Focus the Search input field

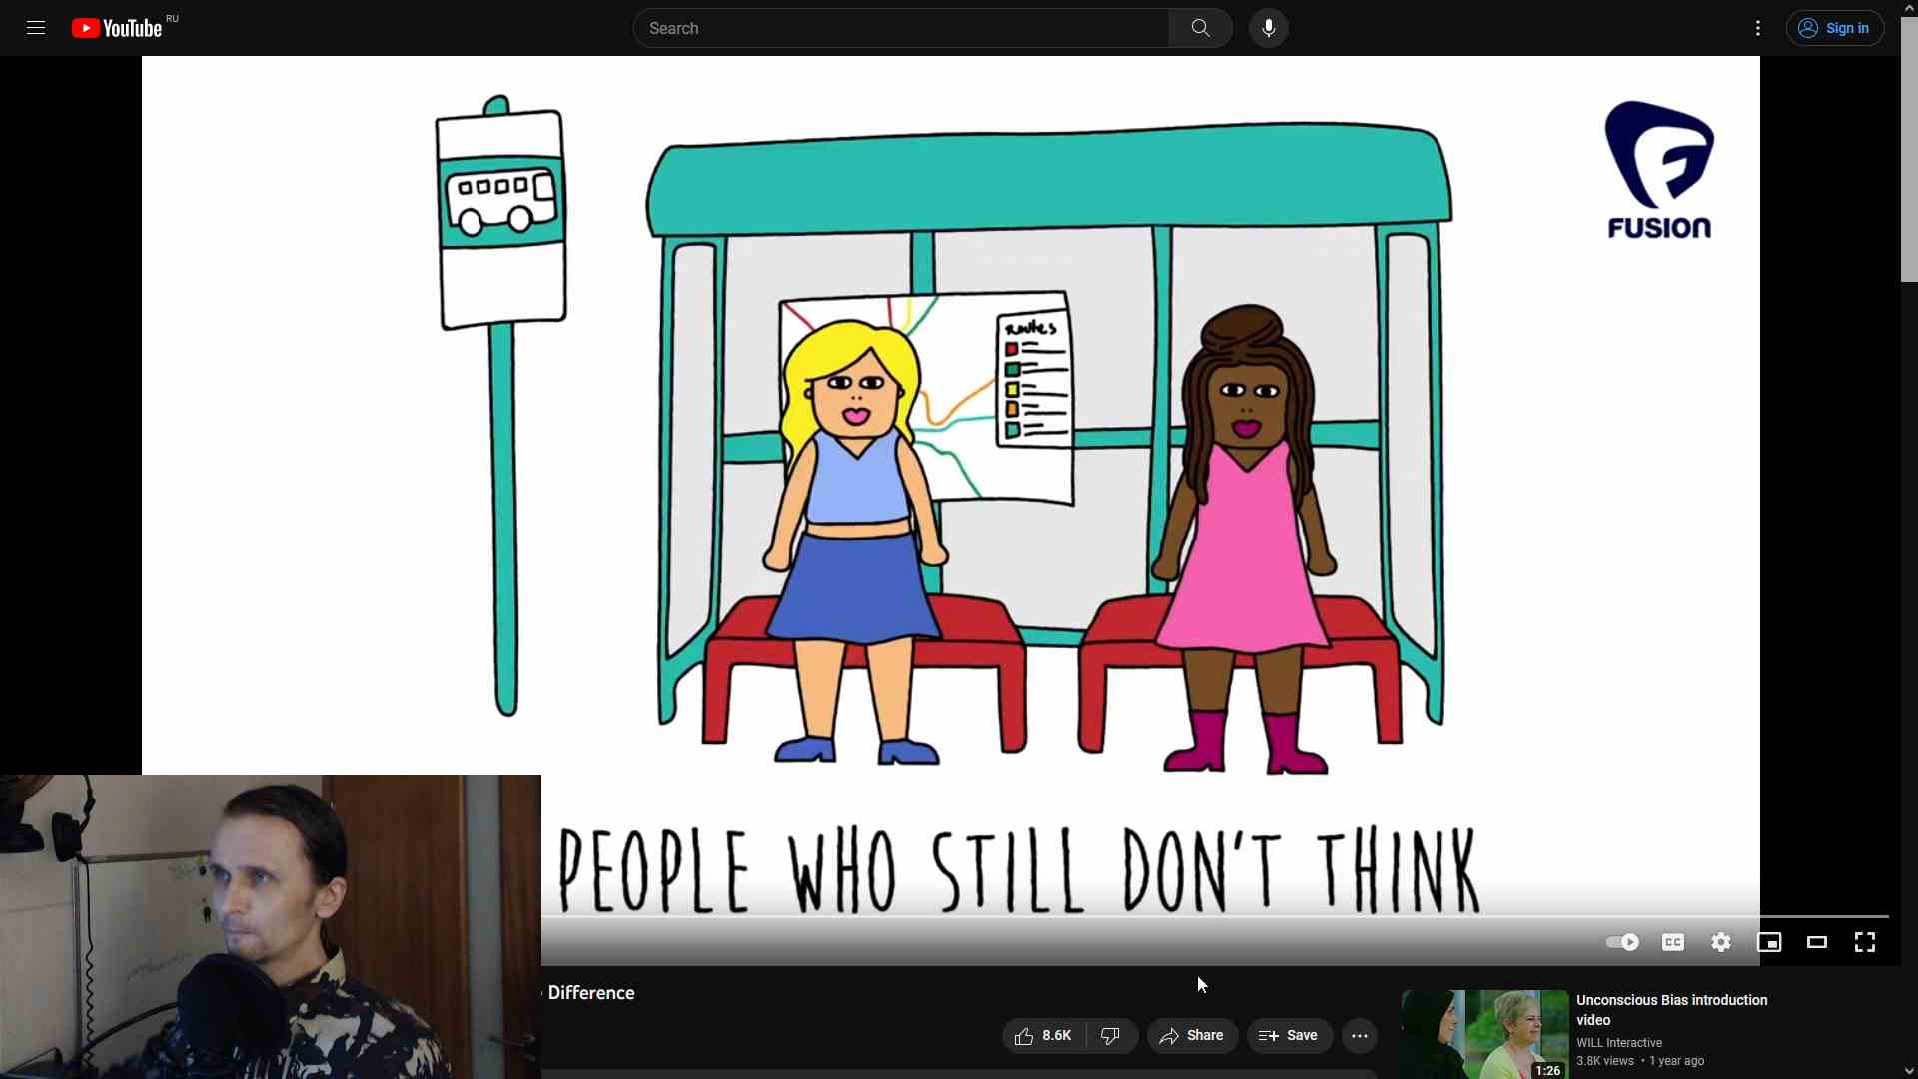pos(899,28)
